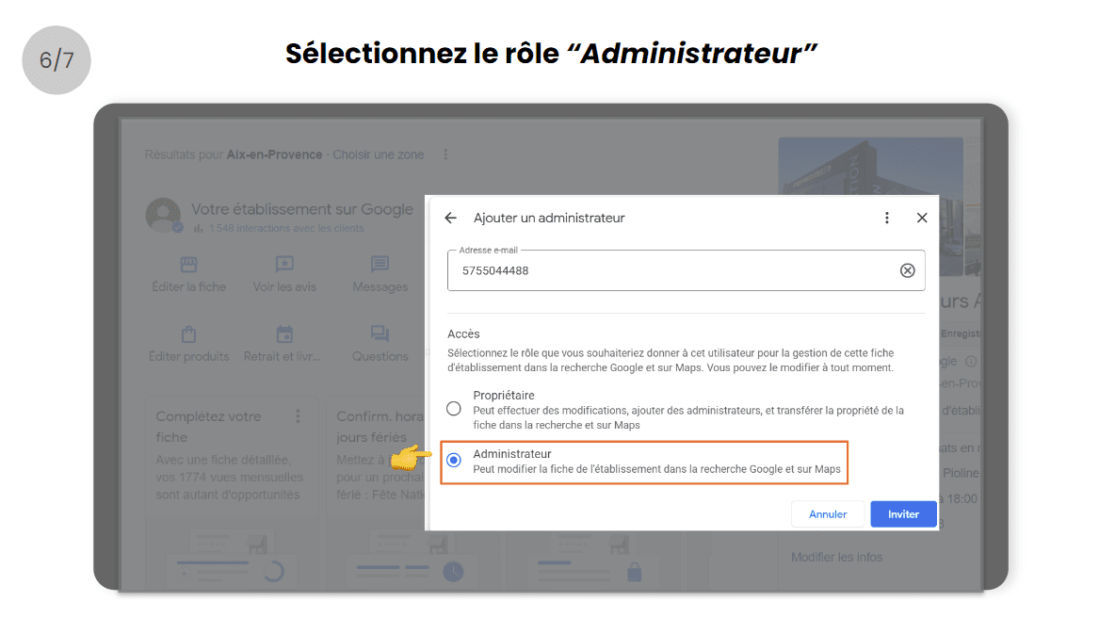1099x618 pixels.
Task: Click the profile avatar beside Votre établissement
Action: pyautogui.click(x=163, y=215)
